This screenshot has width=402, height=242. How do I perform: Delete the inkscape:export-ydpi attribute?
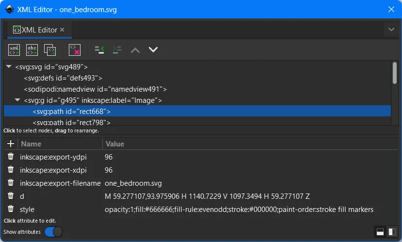(11, 157)
